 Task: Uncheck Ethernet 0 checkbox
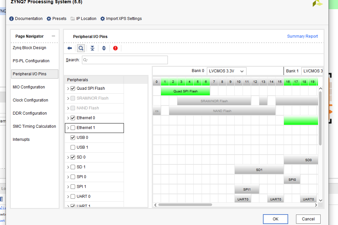tap(73, 118)
